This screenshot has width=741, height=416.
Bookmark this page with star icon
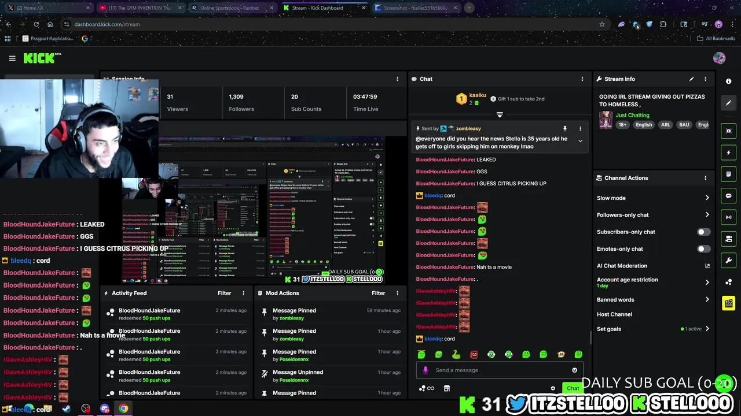(x=602, y=24)
